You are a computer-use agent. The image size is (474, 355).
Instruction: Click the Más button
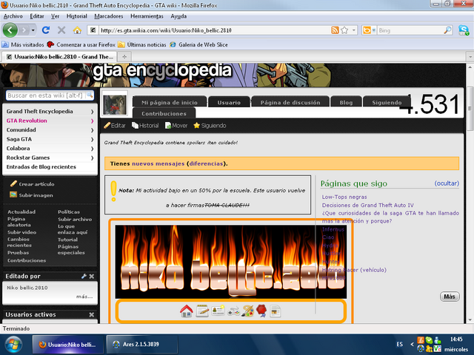tap(450, 297)
